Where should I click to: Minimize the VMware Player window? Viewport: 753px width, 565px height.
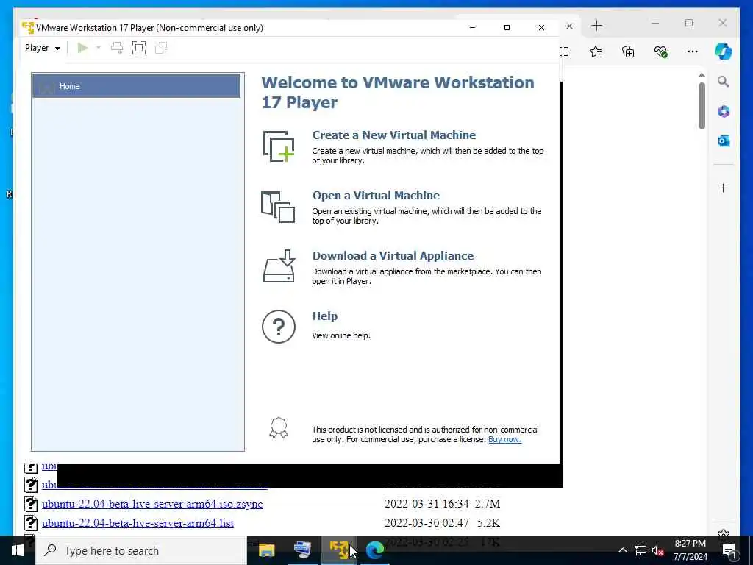[x=473, y=28]
